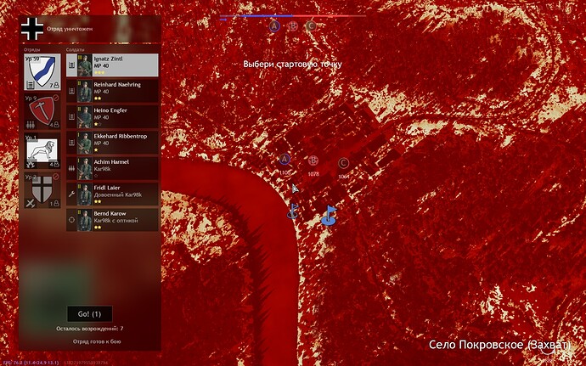Select soldier Heino Engfer
This screenshot has width=586, height=366.
point(112,116)
